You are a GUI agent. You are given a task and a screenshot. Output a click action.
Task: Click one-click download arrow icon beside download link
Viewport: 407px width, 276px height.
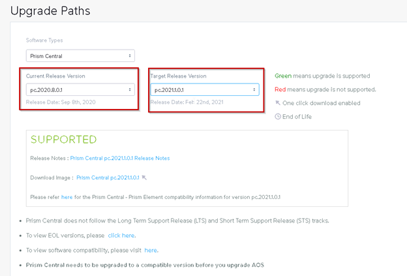point(144,177)
